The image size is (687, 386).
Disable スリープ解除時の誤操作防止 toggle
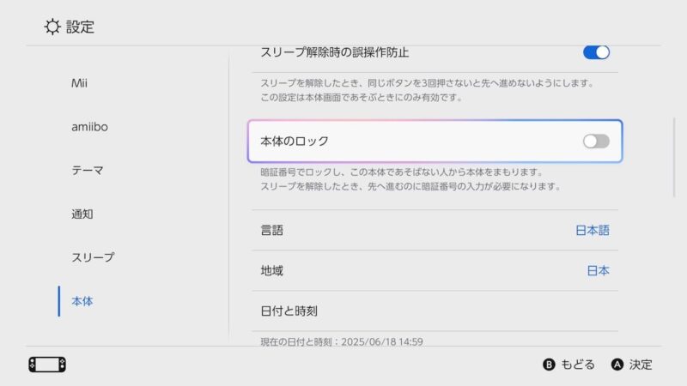[x=596, y=52]
